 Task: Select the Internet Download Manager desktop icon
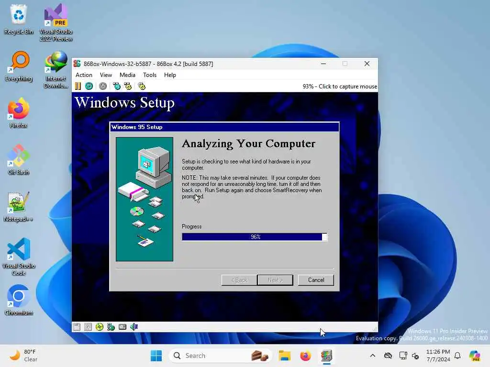pos(56,70)
